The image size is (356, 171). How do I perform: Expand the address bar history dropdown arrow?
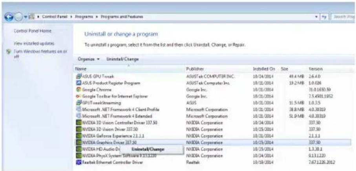click(x=317, y=17)
